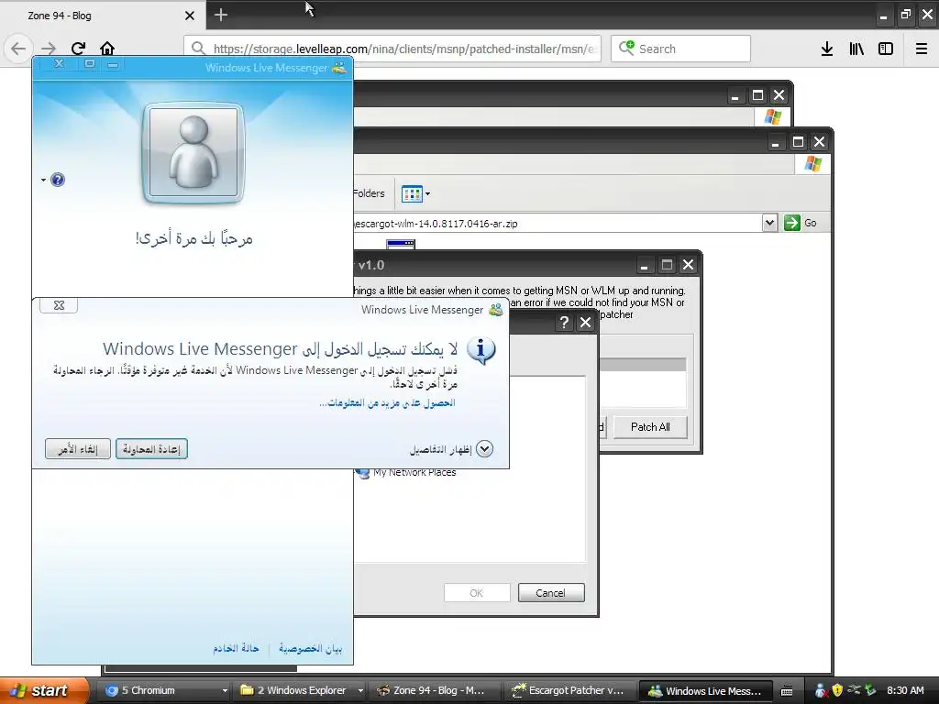The image size is (939, 704).
Task: Expand the Explorer address bar dropdown
Action: (x=769, y=224)
